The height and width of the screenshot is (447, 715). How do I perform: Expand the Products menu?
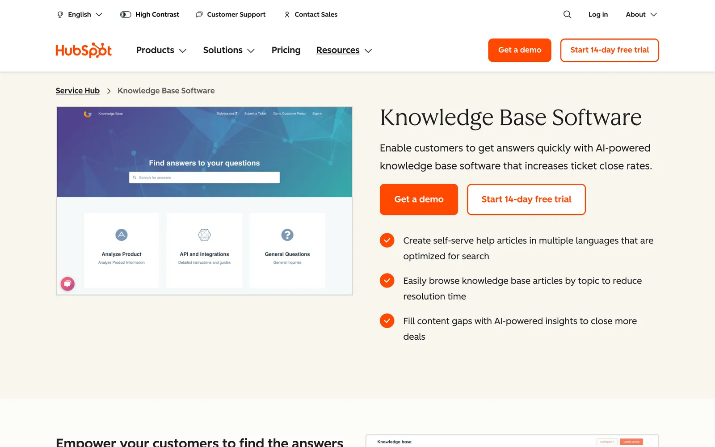161,50
